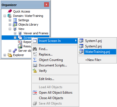Select Find... from the context menu
This screenshot has height=107, width=117.
(x=55, y=49)
